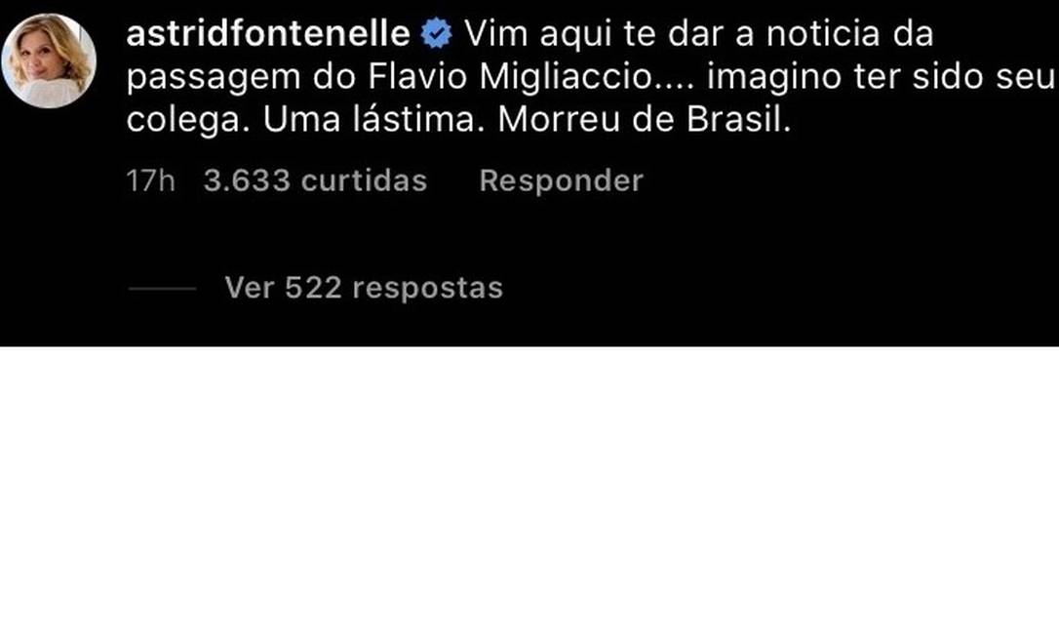Click the Responder button
1059x636 pixels.
point(561,181)
